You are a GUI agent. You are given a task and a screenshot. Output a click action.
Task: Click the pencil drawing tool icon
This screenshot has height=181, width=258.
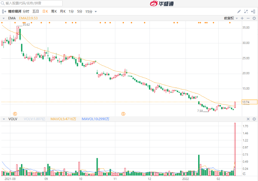[x=239, y=11]
